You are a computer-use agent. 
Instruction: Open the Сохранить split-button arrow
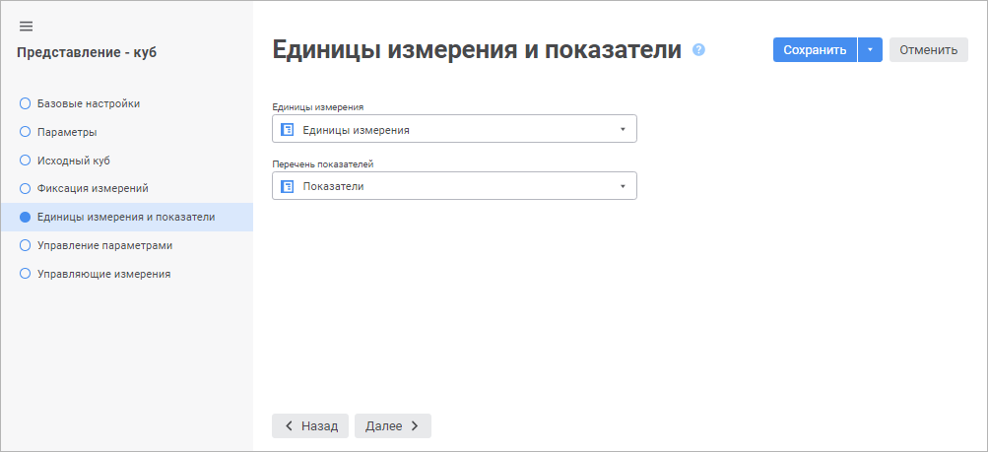pyautogui.click(x=870, y=50)
